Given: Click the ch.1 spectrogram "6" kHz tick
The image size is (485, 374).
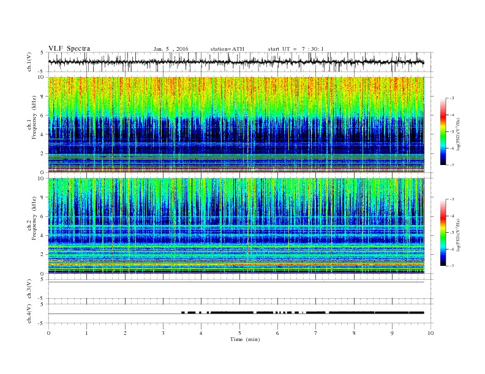Looking at the screenshot, I should click(42, 116).
